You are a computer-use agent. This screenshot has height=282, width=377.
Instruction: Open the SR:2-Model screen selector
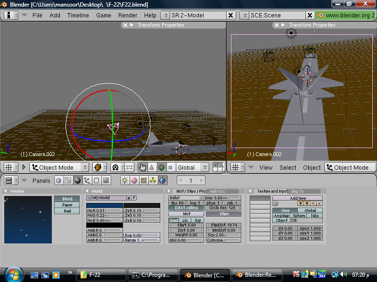coord(166,16)
